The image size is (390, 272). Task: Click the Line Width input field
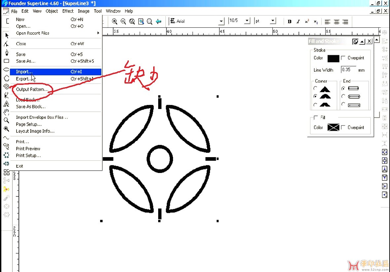(348, 70)
